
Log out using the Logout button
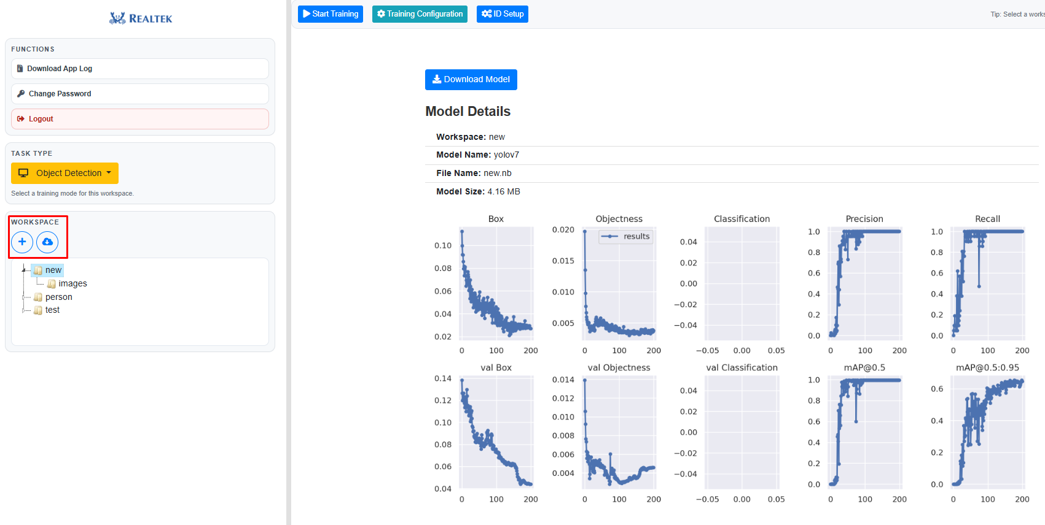pos(139,119)
